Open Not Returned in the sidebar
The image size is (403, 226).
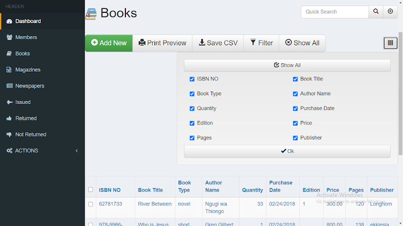(42, 134)
